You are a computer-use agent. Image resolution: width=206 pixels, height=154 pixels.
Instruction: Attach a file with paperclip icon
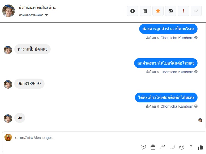click(162, 147)
